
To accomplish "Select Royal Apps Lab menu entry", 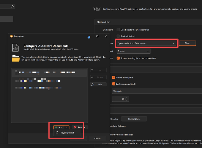I will click(x=67, y=133).
